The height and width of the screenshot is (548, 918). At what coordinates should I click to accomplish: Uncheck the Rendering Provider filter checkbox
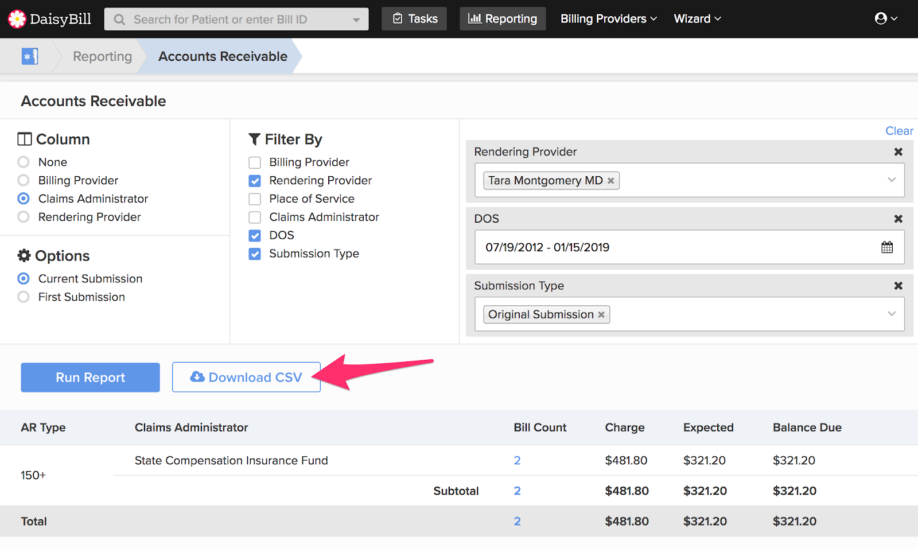[x=255, y=181]
